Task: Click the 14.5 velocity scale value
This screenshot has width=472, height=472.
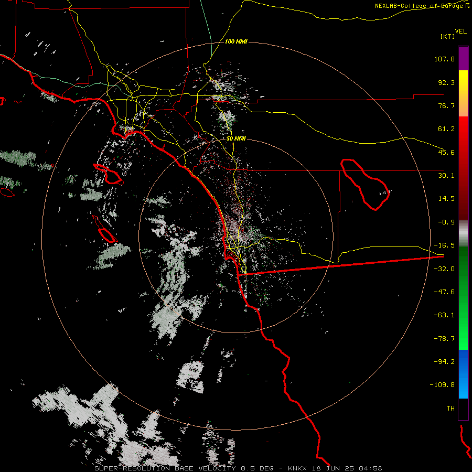Action: tap(446, 199)
